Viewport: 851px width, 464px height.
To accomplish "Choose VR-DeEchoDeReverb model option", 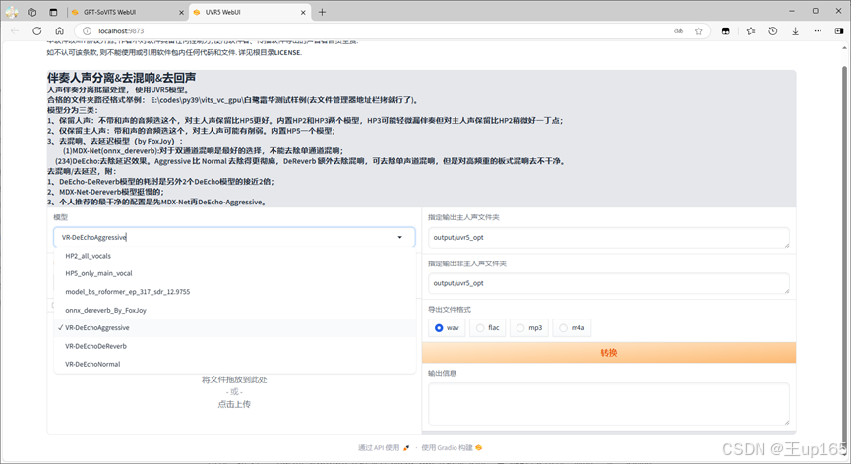I will pos(235,346).
